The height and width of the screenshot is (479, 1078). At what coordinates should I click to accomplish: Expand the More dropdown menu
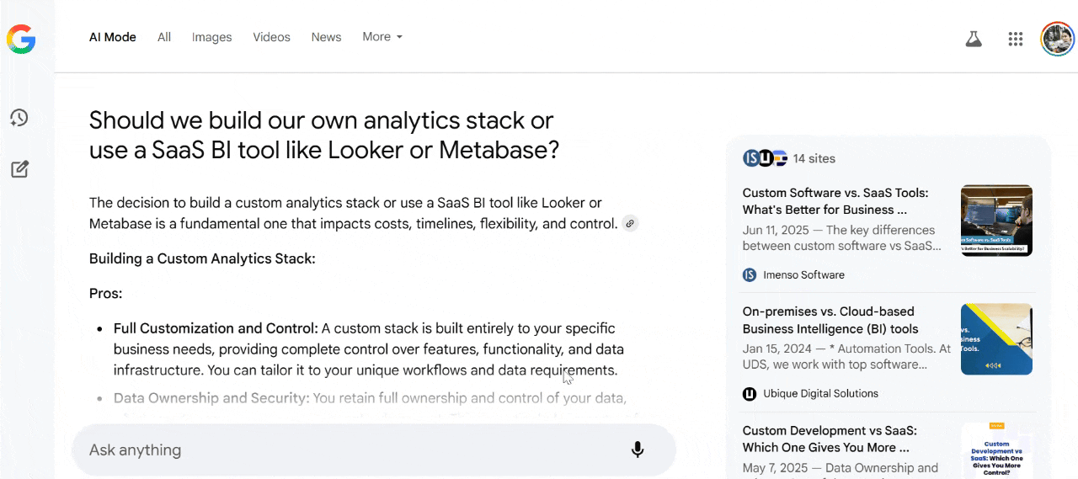point(382,37)
